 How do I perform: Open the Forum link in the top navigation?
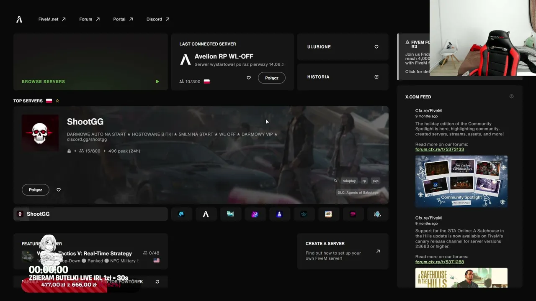click(90, 19)
